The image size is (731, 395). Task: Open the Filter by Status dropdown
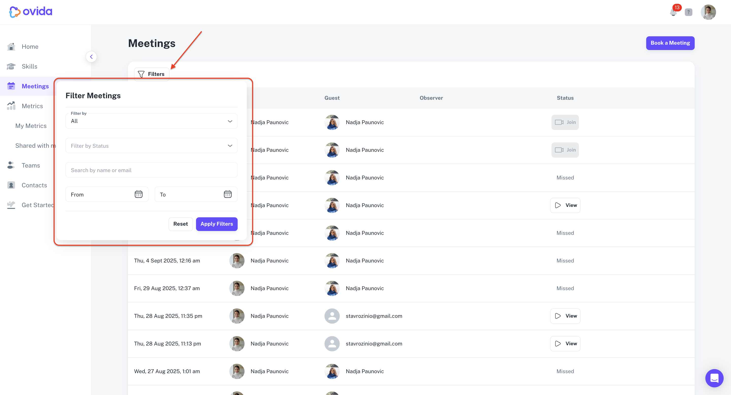tap(151, 146)
